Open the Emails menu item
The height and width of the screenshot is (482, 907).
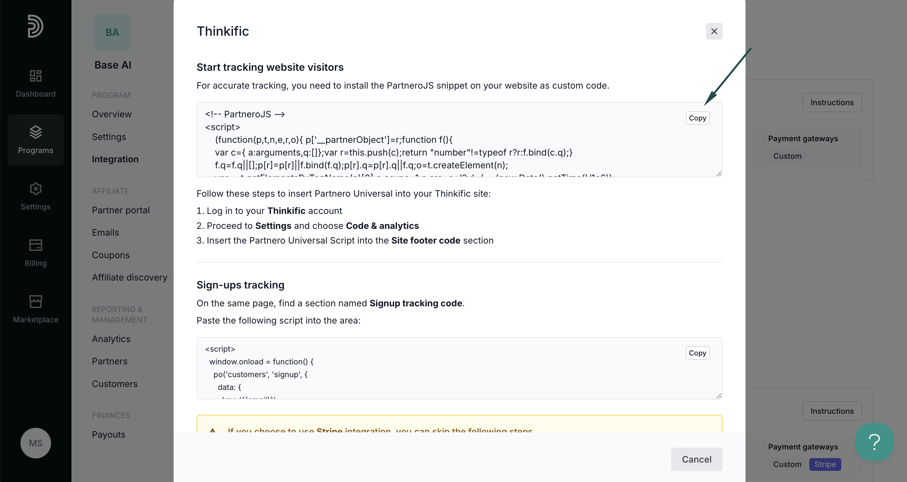click(105, 232)
